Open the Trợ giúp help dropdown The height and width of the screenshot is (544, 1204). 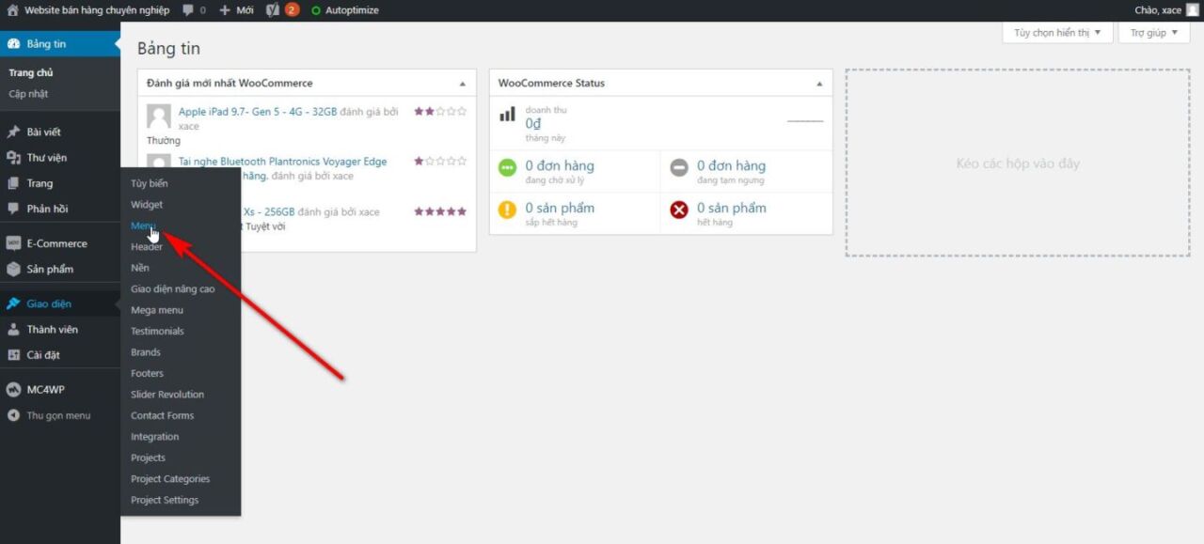(x=1153, y=33)
